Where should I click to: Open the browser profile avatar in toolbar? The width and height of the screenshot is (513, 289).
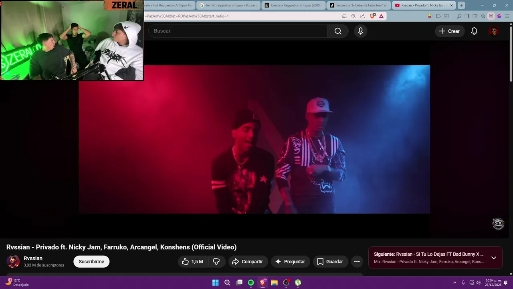click(x=499, y=16)
